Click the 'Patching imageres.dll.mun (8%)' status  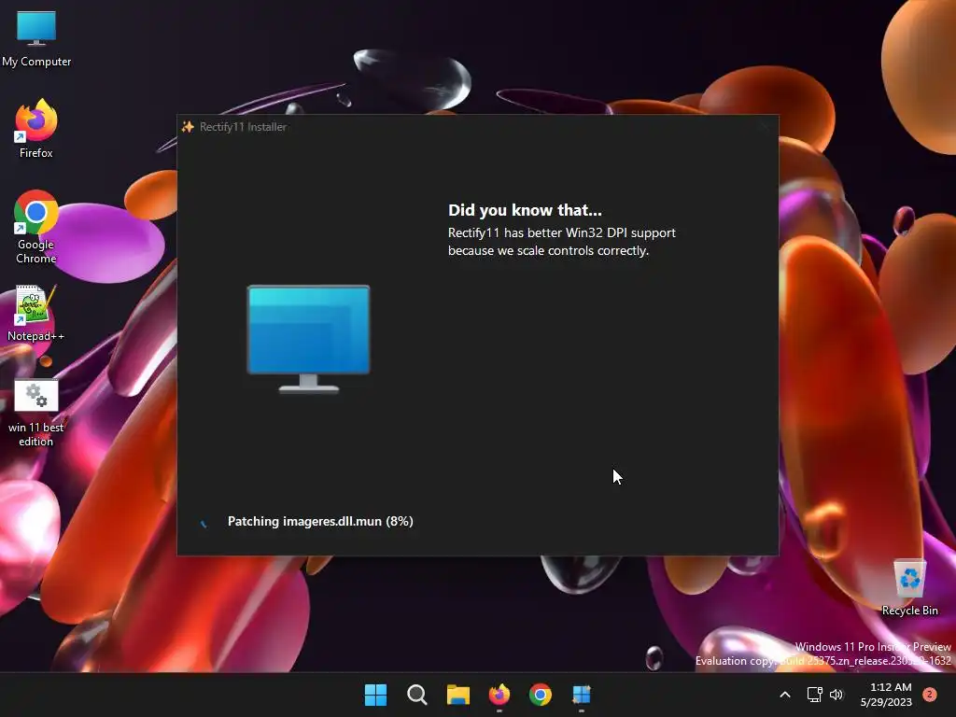(x=320, y=521)
